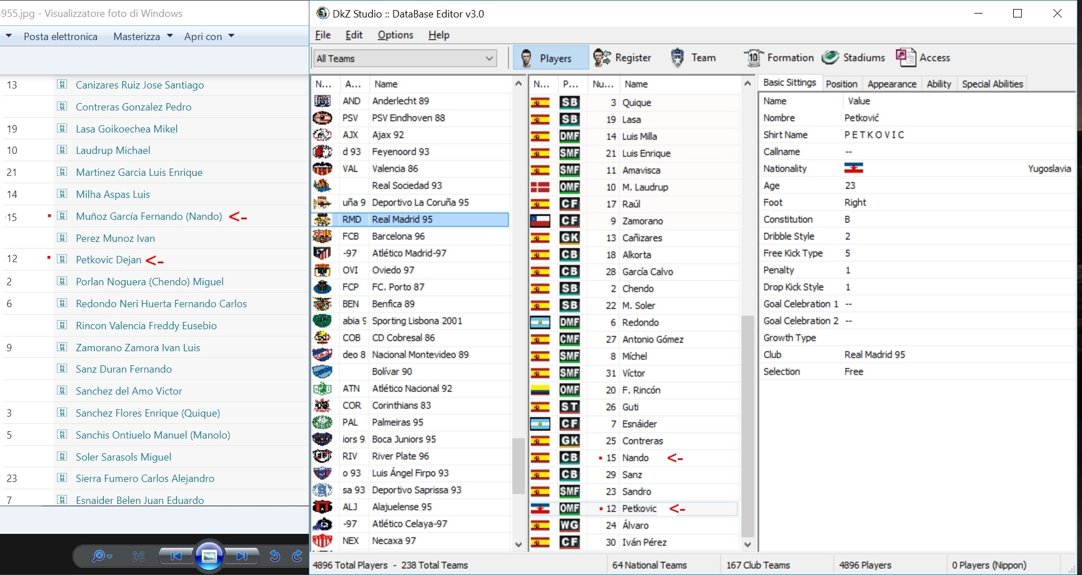Click the Barcelona 96 crest icon
Image resolution: width=1082 pixels, height=575 pixels.
tap(322, 236)
